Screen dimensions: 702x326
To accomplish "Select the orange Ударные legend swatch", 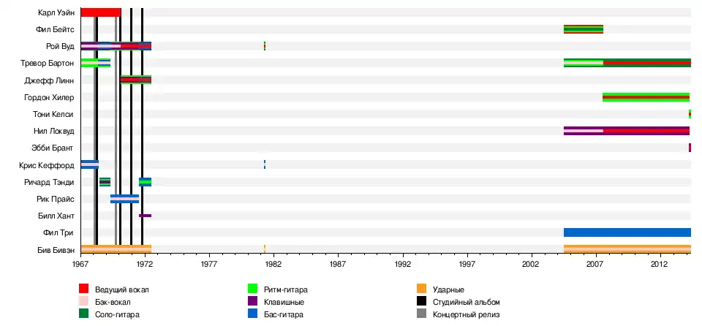I will click(421, 290).
